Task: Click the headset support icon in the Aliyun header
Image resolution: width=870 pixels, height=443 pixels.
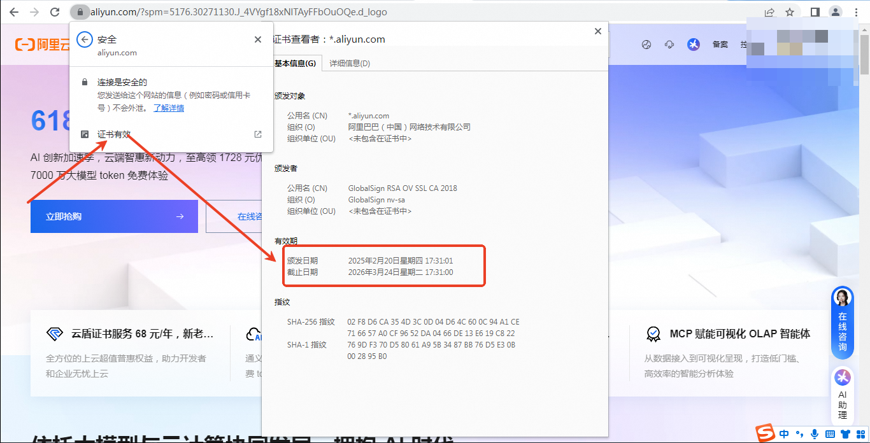Action: tap(669, 45)
